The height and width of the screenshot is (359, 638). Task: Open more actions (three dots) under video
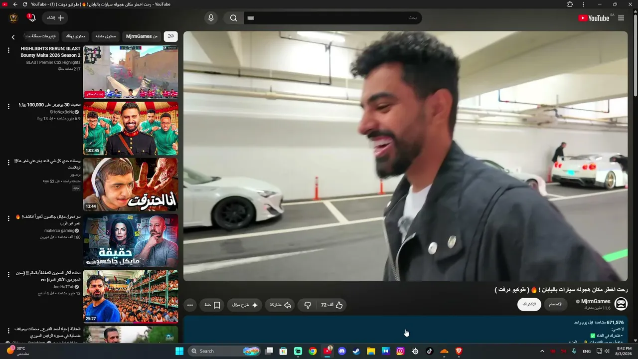click(190, 305)
